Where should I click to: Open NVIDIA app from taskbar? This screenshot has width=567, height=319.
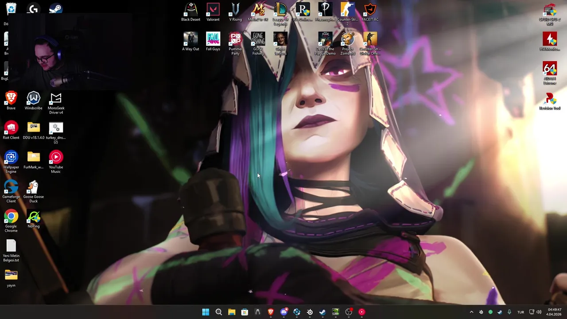(336, 312)
